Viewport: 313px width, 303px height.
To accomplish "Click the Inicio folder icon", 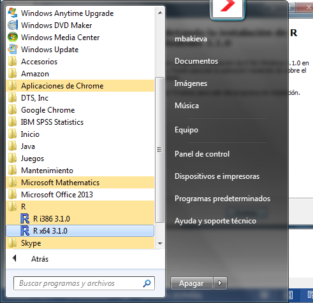I will (13, 134).
